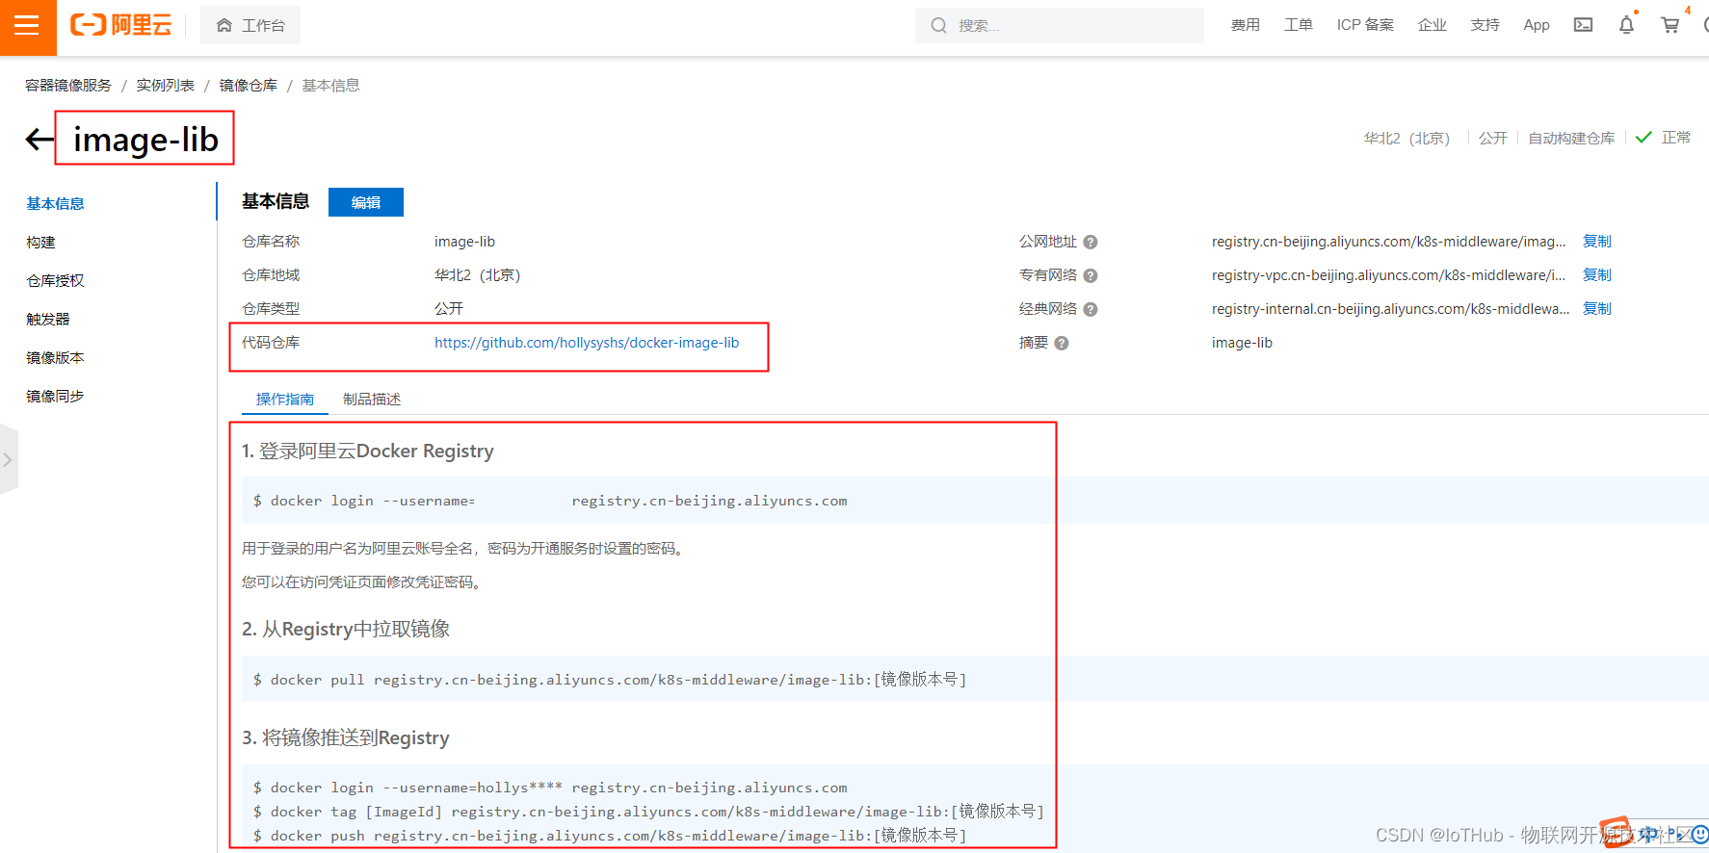
Task: Open the 支持 menu
Action: pos(1485,25)
